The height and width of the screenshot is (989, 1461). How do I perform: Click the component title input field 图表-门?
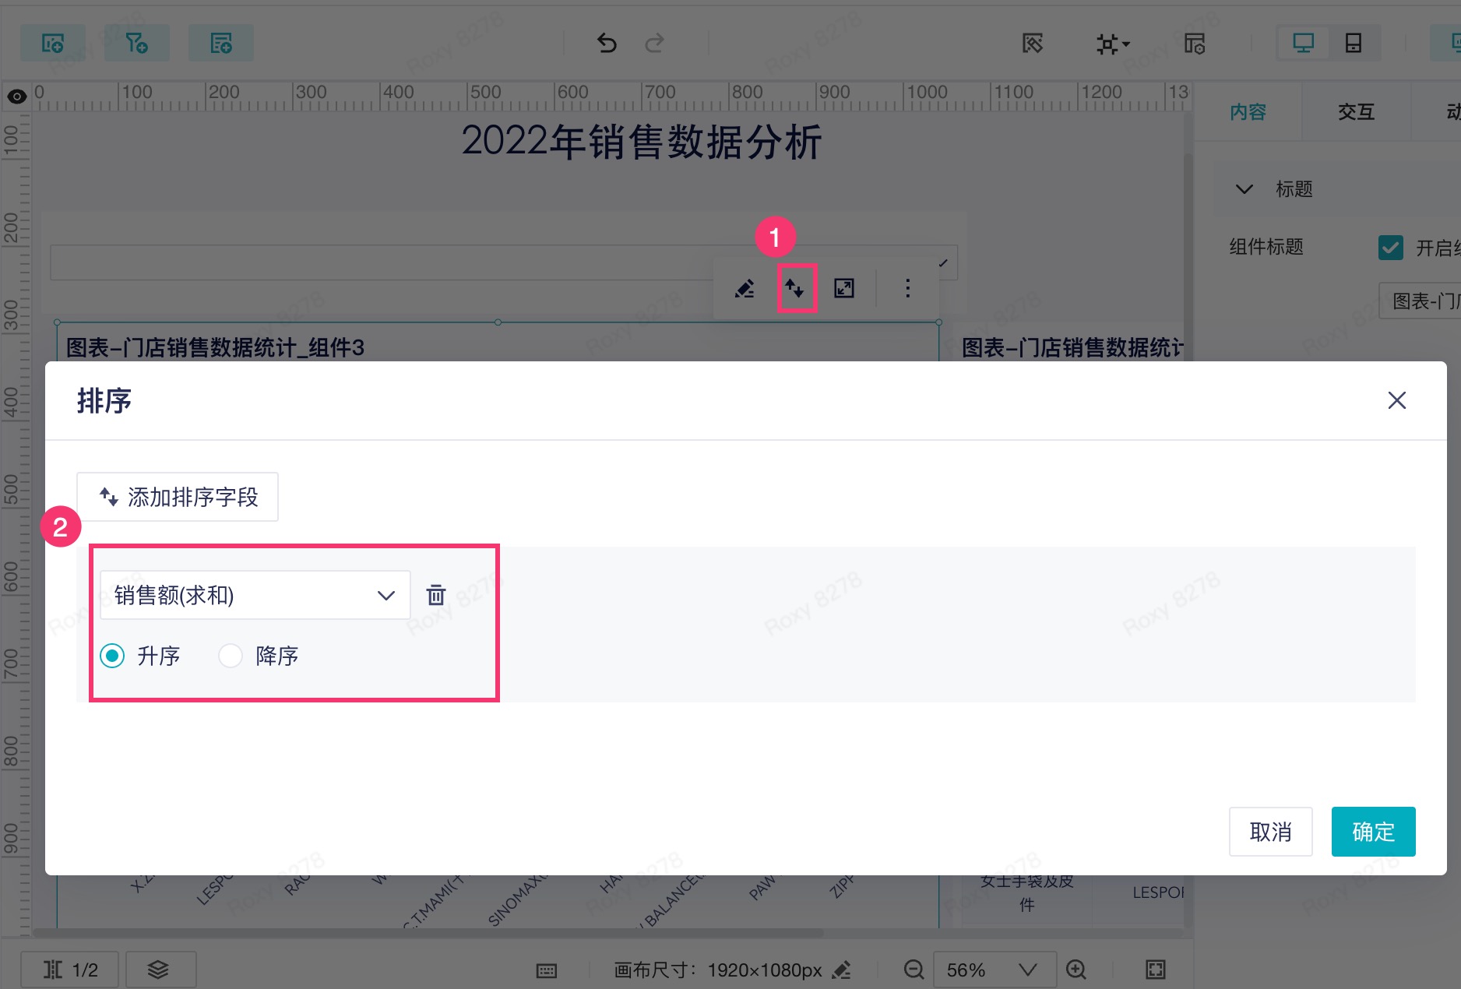1420,301
